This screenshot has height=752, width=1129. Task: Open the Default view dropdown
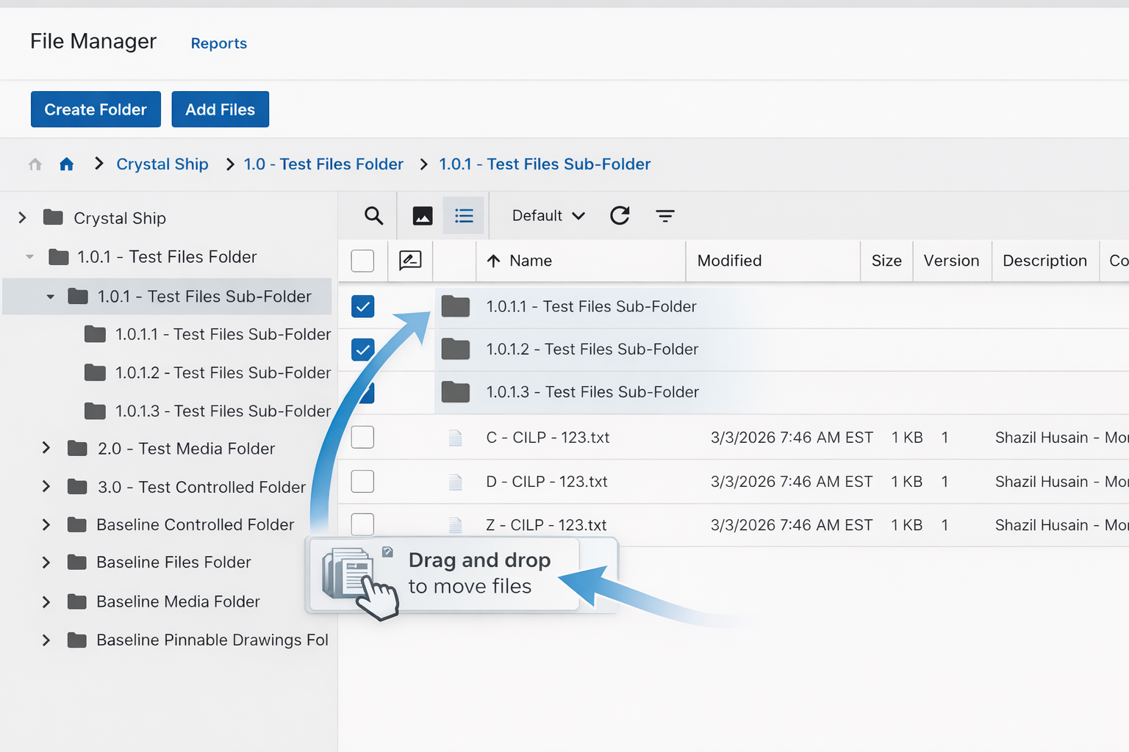[x=548, y=216]
